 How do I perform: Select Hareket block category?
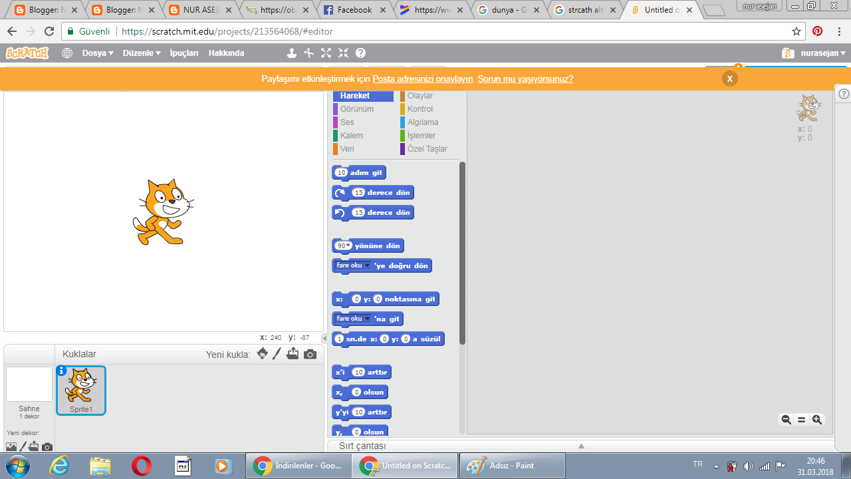tap(363, 96)
